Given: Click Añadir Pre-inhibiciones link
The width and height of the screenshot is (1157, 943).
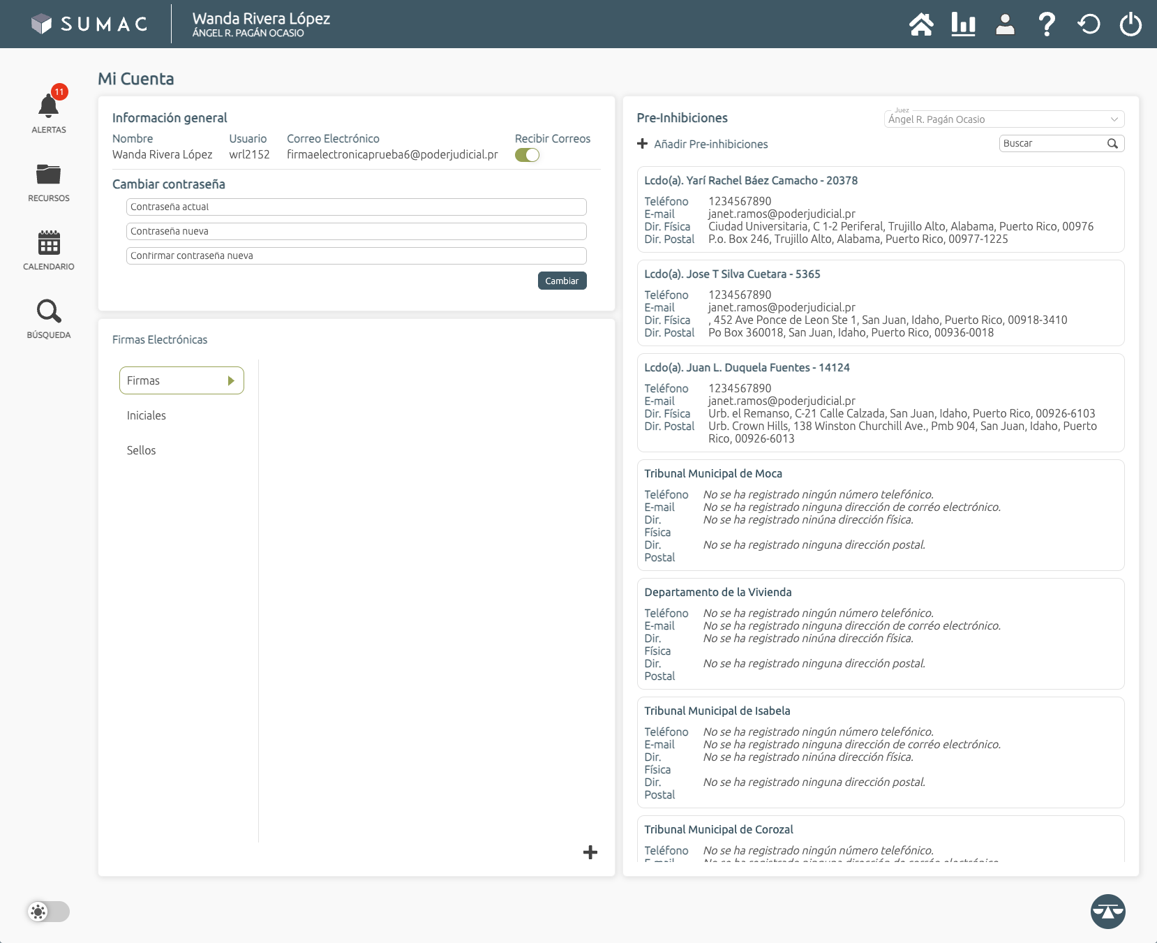Looking at the screenshot, I should tap(703, 144).
